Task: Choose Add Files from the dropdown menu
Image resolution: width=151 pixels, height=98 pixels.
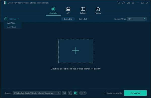Action: [x=11, y=23]
